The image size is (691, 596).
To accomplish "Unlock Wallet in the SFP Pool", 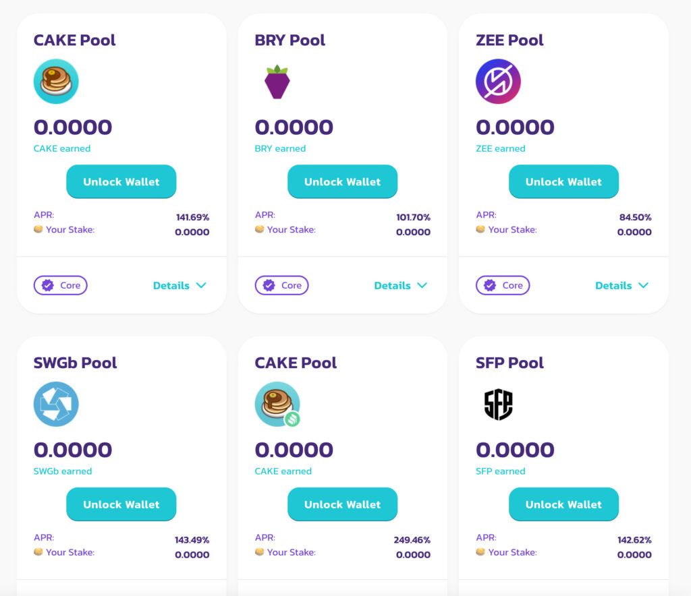I will coord(563,504).
